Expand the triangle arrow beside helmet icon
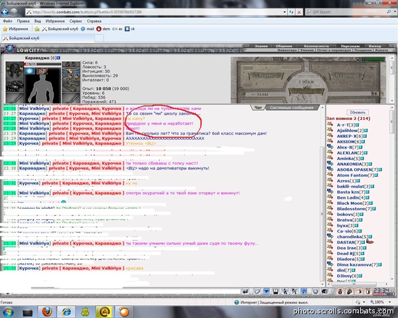The height and width of the screenshot is (318, 398). coord(332,291)
